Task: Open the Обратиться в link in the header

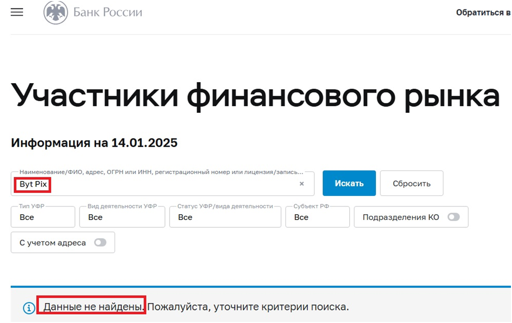Action: click(x=484, y=13)
